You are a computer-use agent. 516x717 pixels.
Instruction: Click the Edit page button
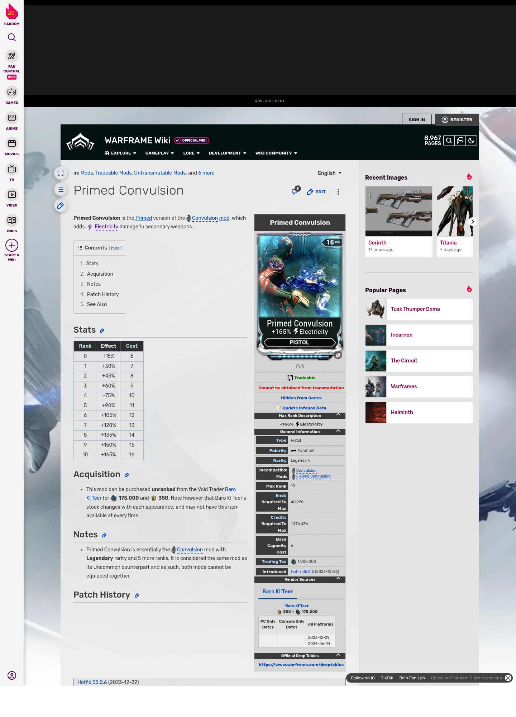pyautogui.click(x=316, y=192)
